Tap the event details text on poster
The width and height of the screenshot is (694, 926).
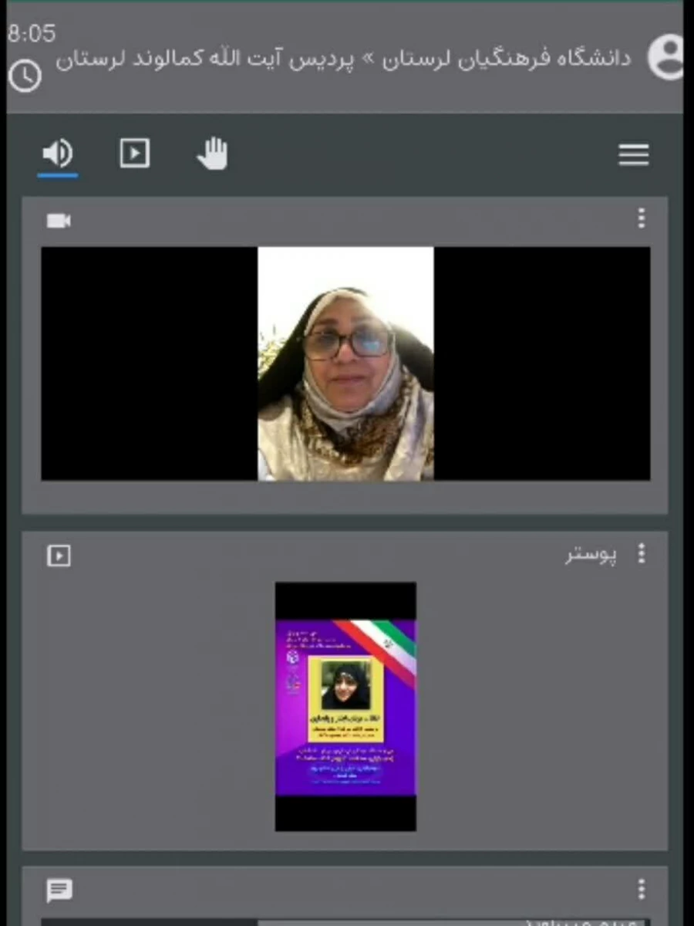(345, 760)
